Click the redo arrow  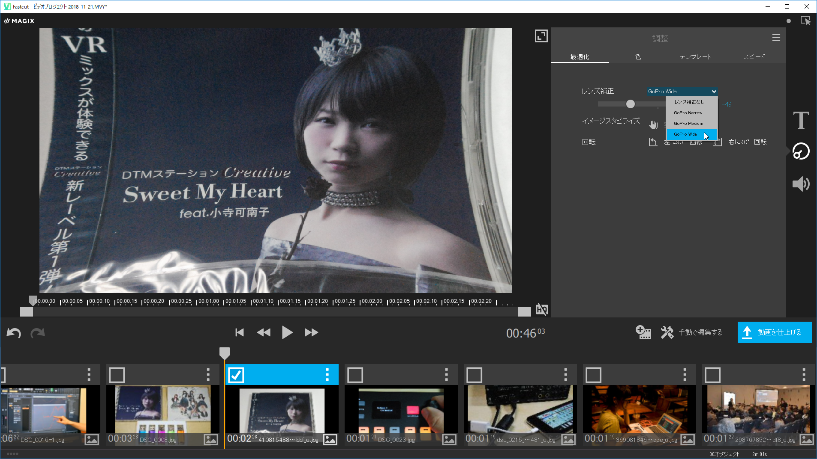pos(38,333)
